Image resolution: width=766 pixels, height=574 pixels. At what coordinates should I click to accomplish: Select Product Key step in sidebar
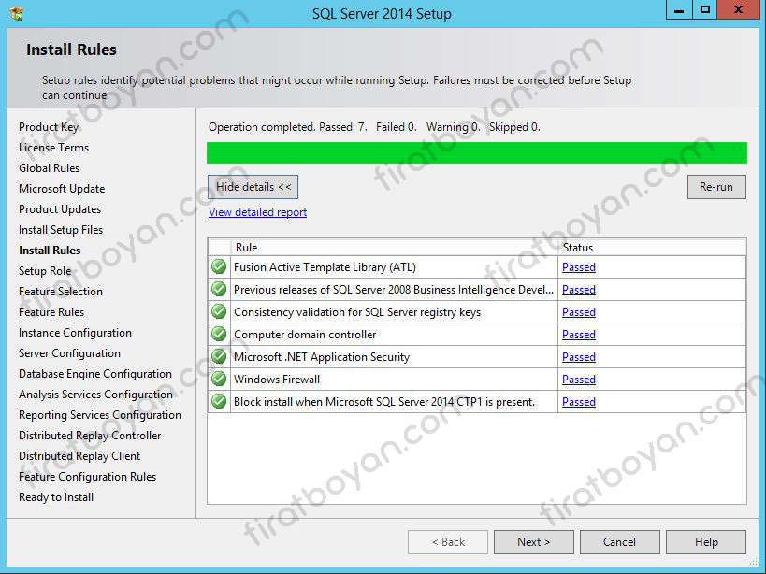pyautogui.click(x=49, y=127)
